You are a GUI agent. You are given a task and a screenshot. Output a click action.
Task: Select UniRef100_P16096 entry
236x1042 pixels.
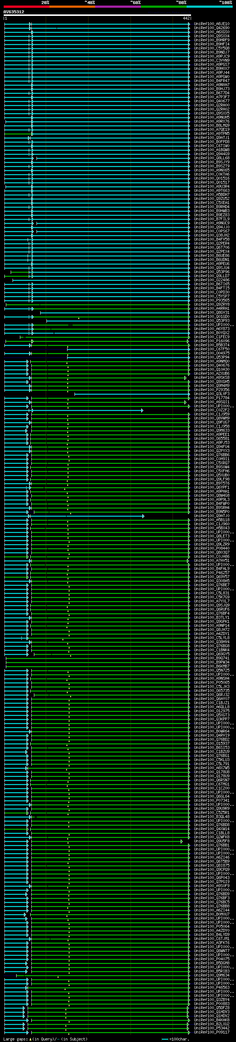coord(212,341)
